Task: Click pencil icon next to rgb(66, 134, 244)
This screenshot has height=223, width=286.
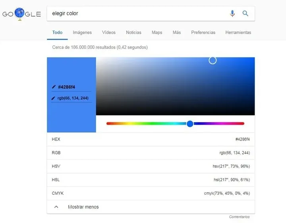Action: tap(54, 98)
